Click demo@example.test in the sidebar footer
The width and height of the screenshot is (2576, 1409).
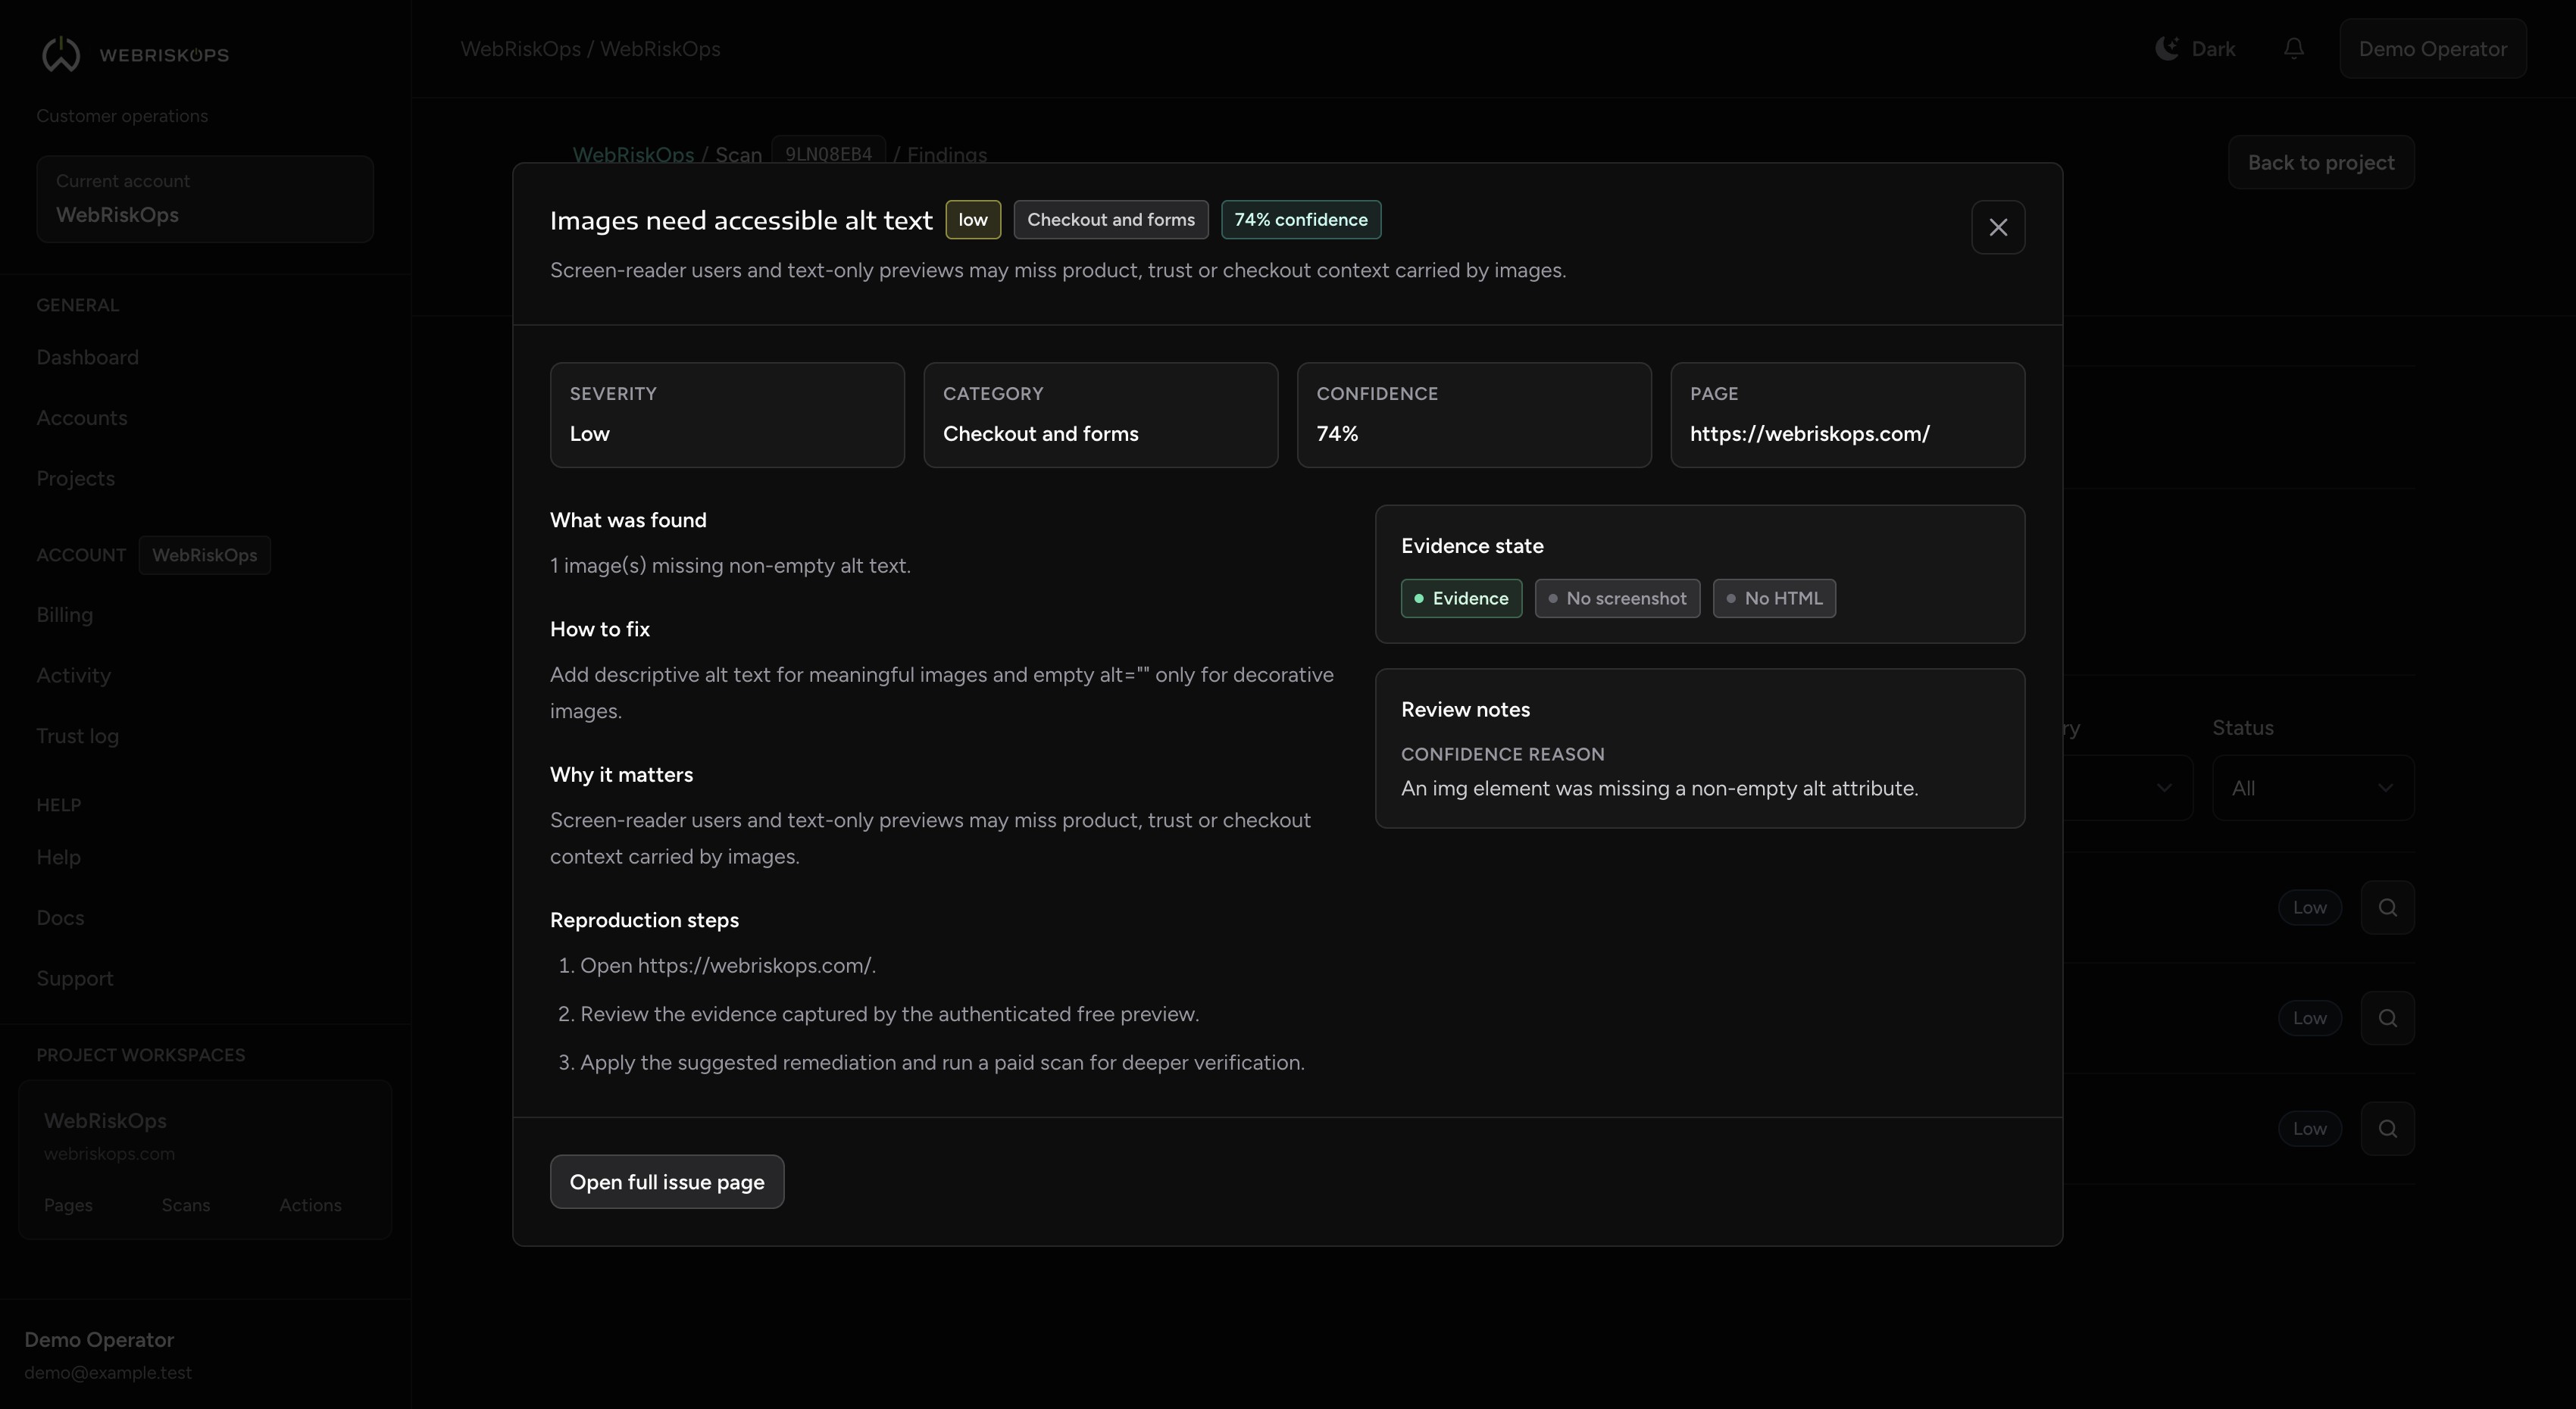[x=108, y=1372]
